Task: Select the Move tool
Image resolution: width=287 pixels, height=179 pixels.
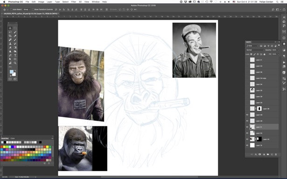Action: coord(10,28)
